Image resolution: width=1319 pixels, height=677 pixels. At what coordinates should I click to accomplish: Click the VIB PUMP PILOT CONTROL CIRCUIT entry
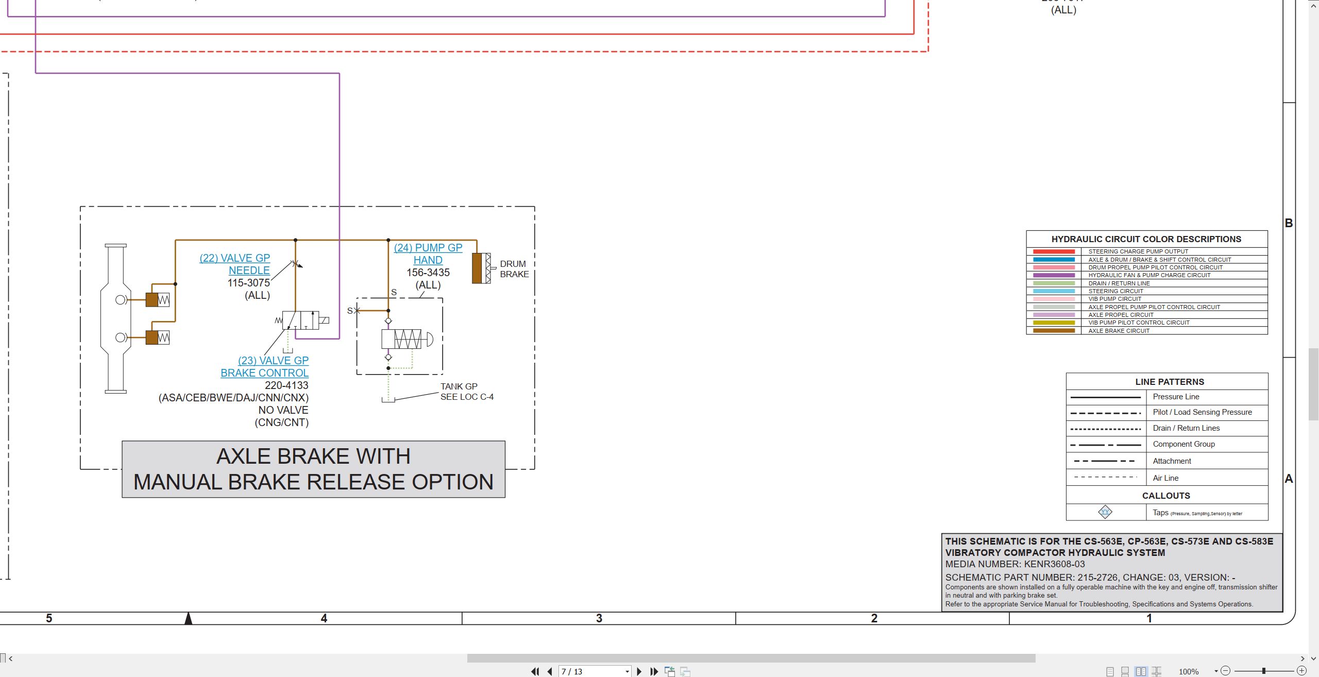click(x=1139, y=323)
